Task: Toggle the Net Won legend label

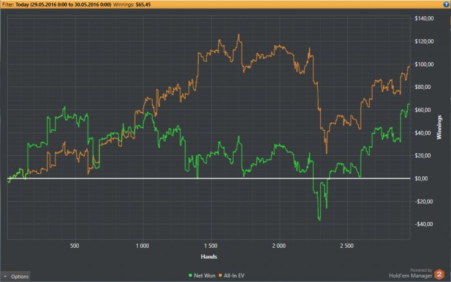Action: [x=204, y=276]
